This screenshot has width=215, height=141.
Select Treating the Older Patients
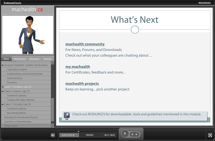point(26,100)
